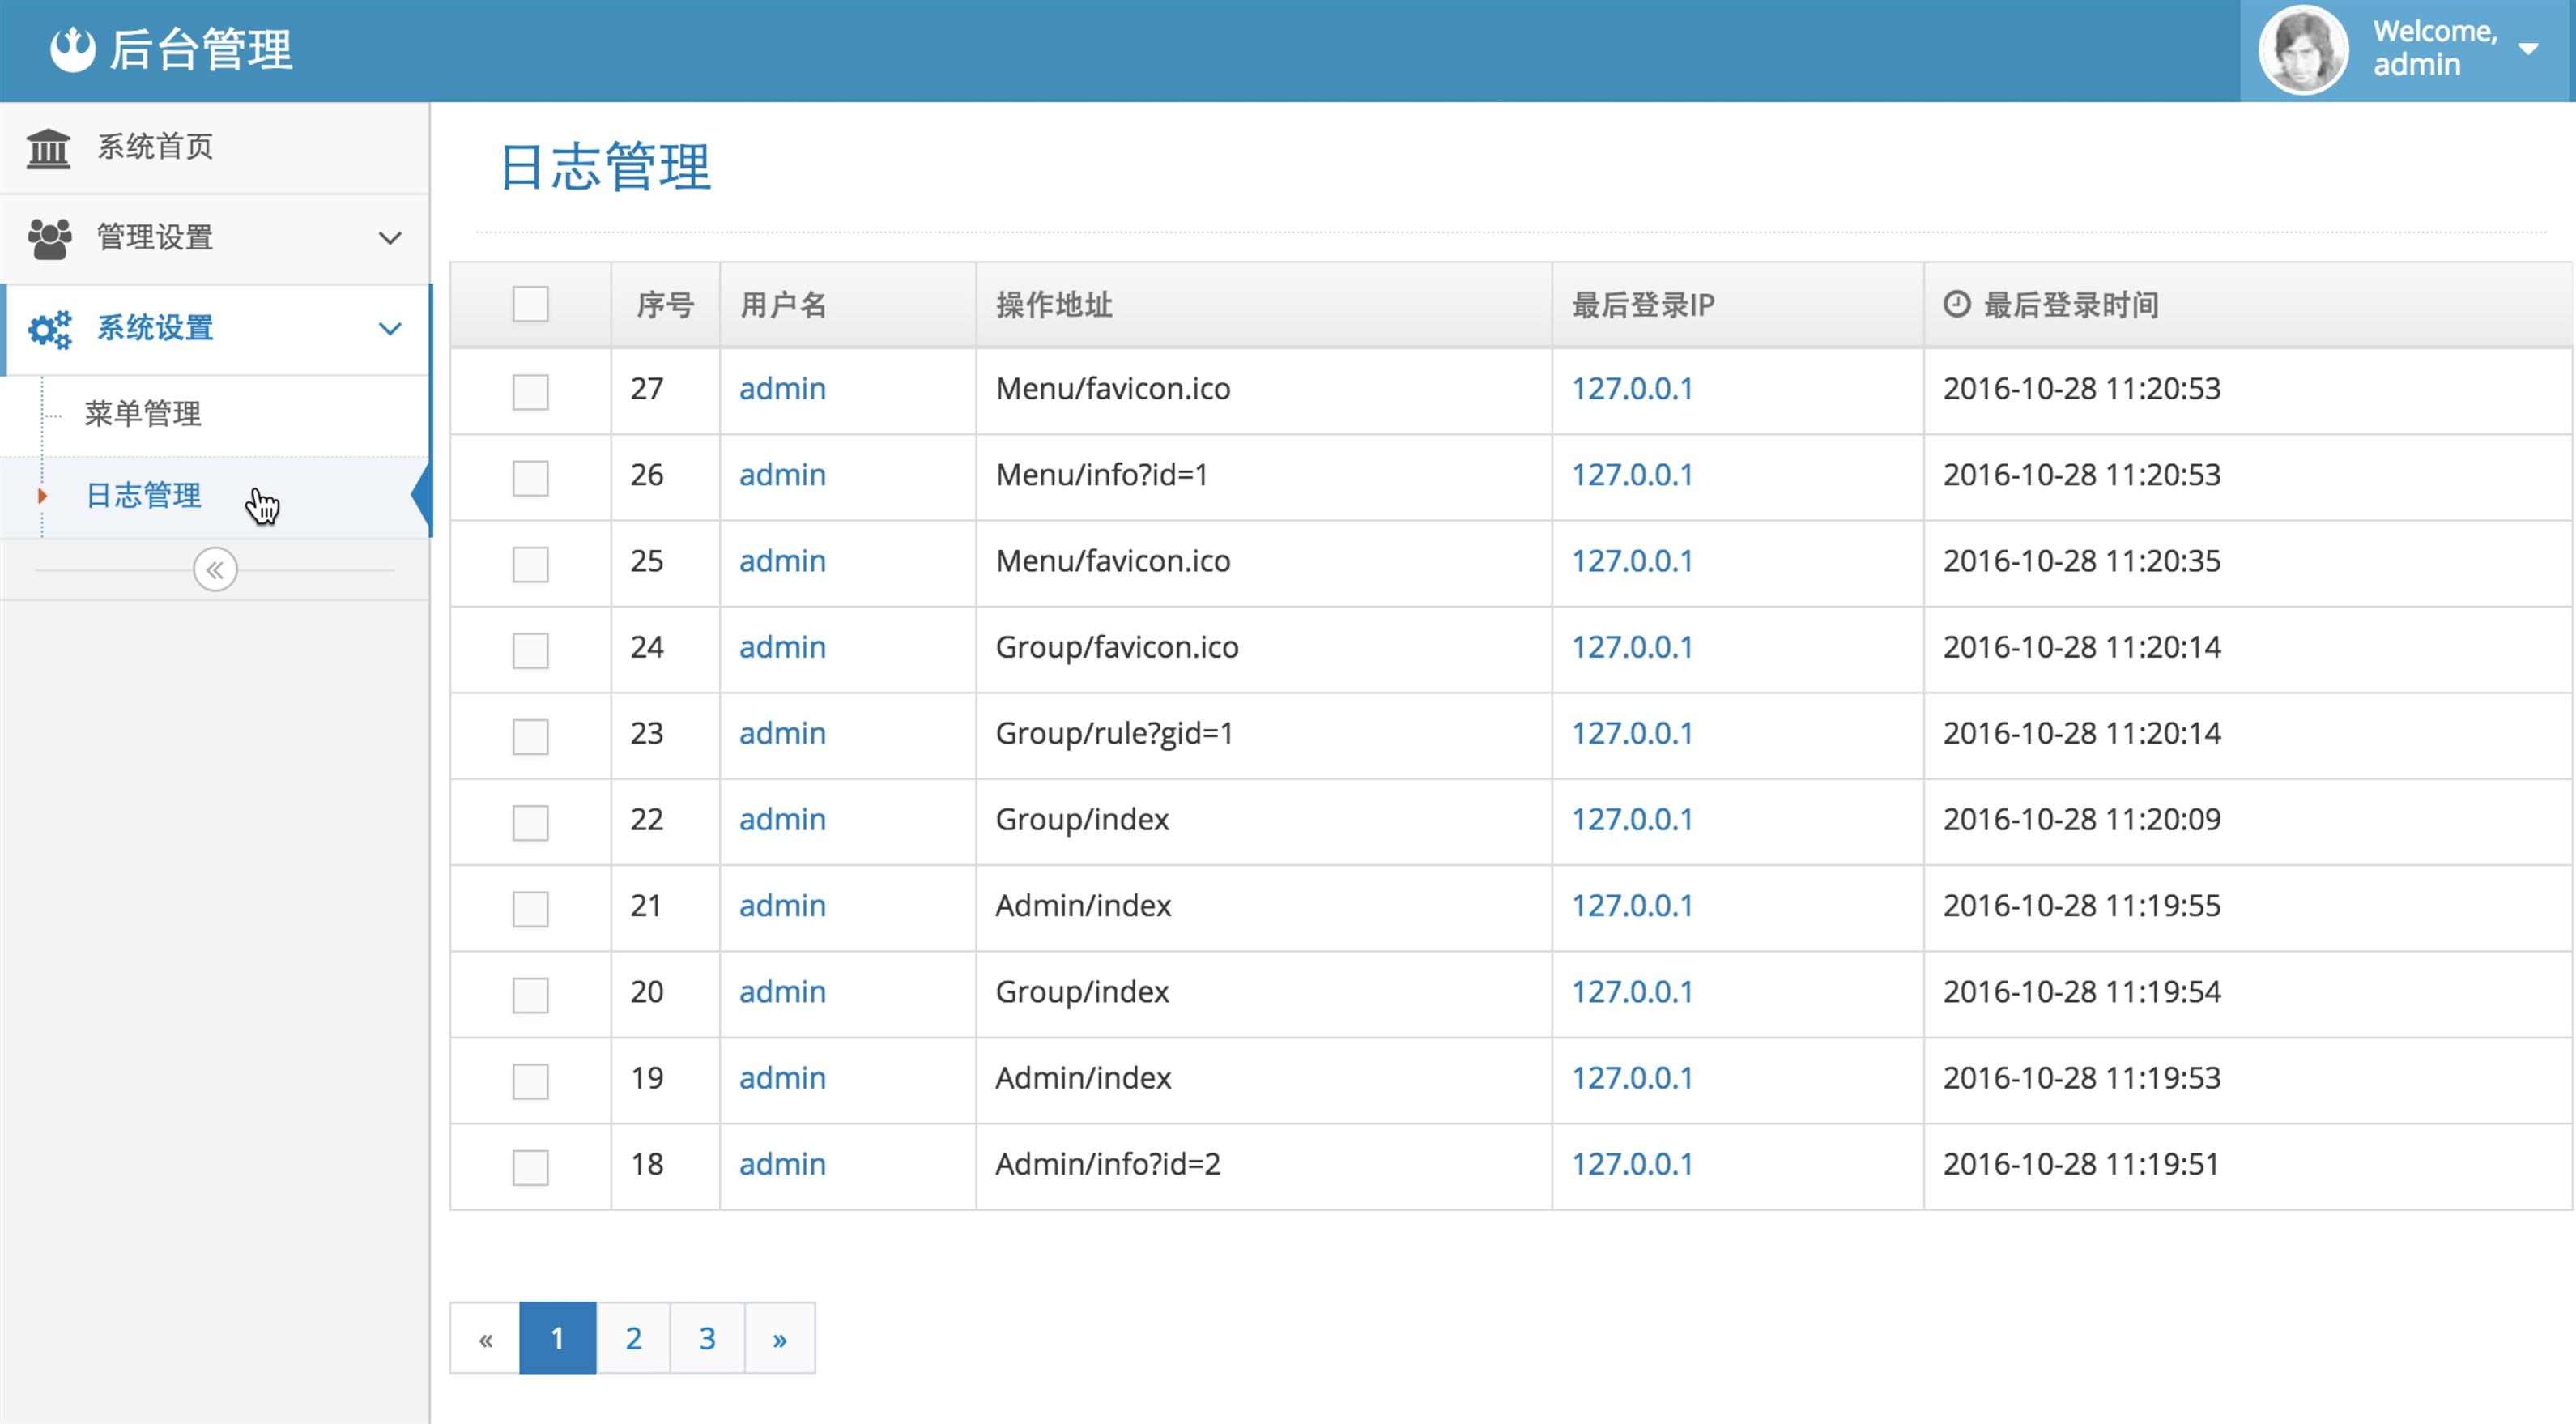2576x1424 pixels.
Task: Click the bank building icon for 系统首页
Action: [48, 148]
